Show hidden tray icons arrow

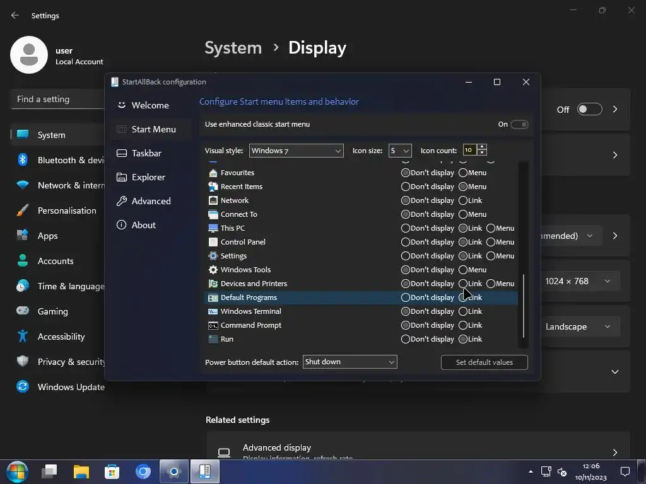(x=531, y=471)
